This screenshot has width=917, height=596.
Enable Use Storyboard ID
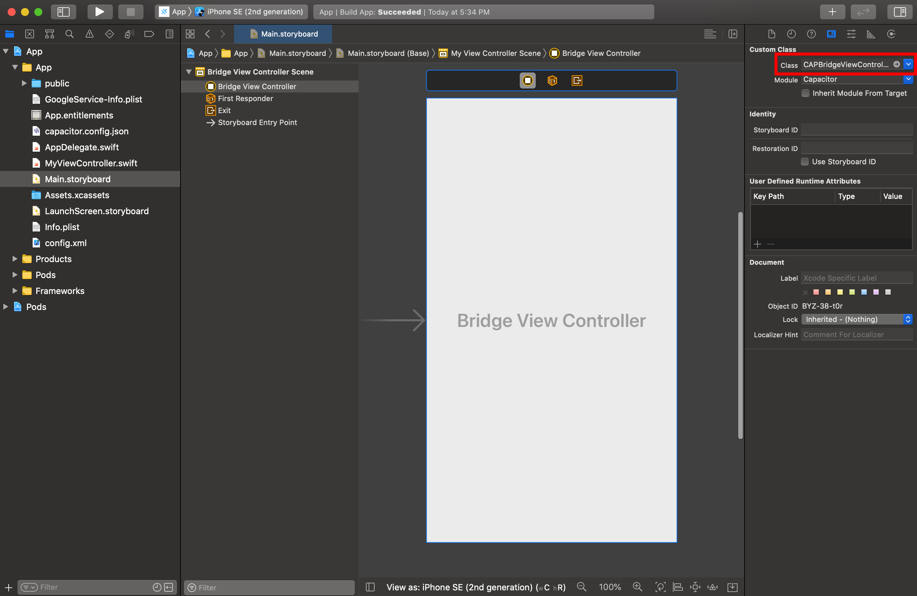[805, 162]
